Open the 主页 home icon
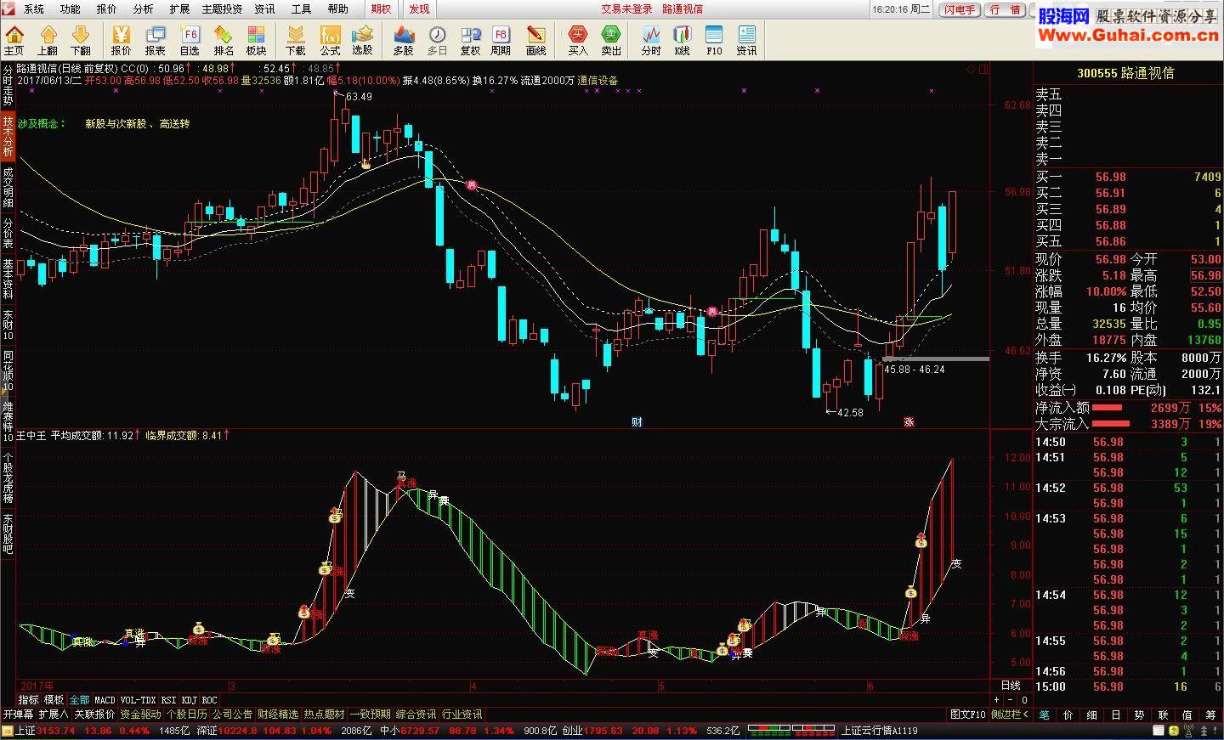This screenshot has height=740, width=1224. click(x=14, y=41)
